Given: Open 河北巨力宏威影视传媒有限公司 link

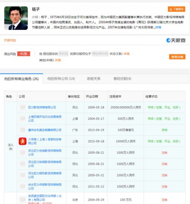Looking at the screenshot, I should point(45,152).
